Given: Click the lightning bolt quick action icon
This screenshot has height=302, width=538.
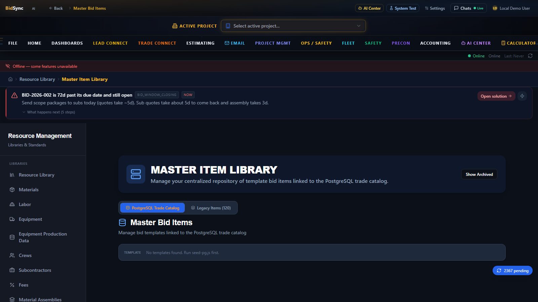Looking at the screenshot, I should coord(522,96).
